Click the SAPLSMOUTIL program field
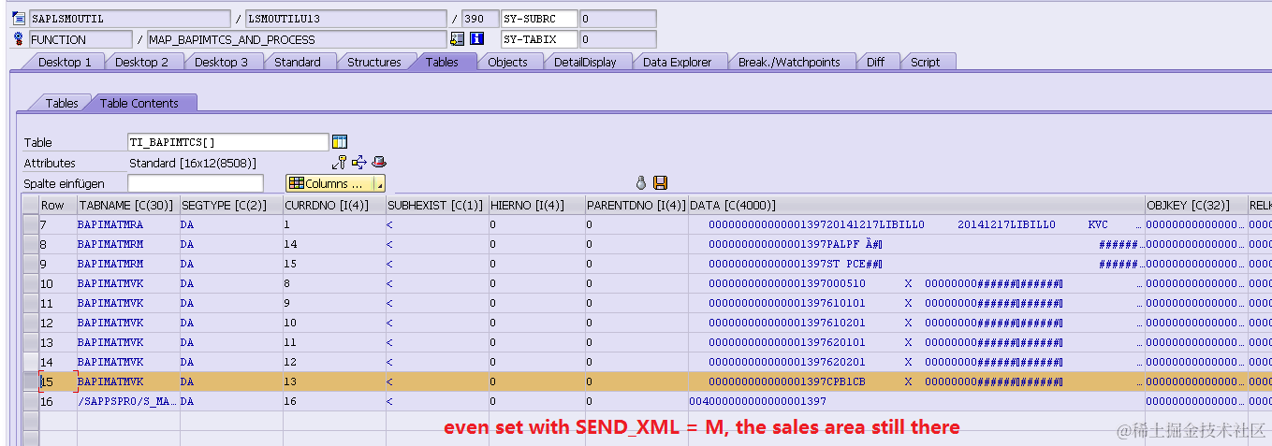 (129, 19)
